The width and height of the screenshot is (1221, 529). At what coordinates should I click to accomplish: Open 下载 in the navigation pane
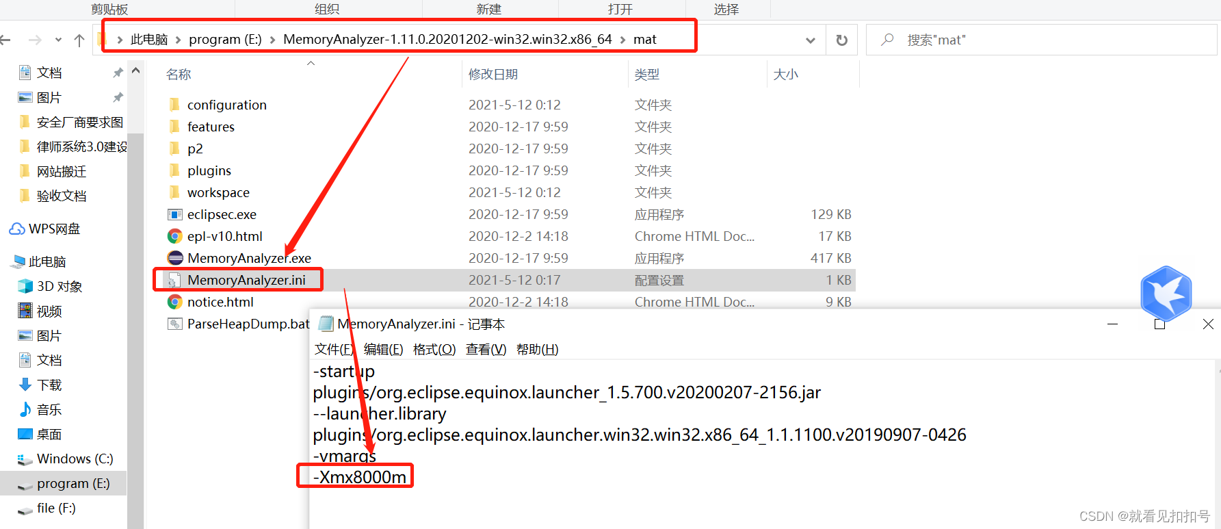40,385
